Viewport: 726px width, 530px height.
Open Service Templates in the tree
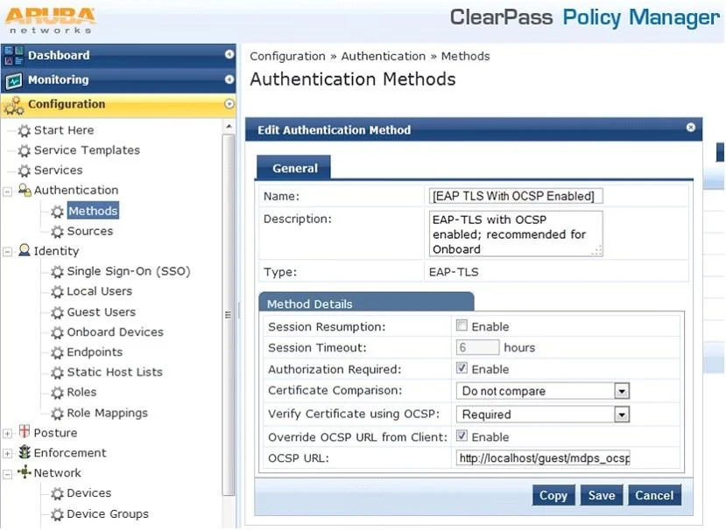87,150
